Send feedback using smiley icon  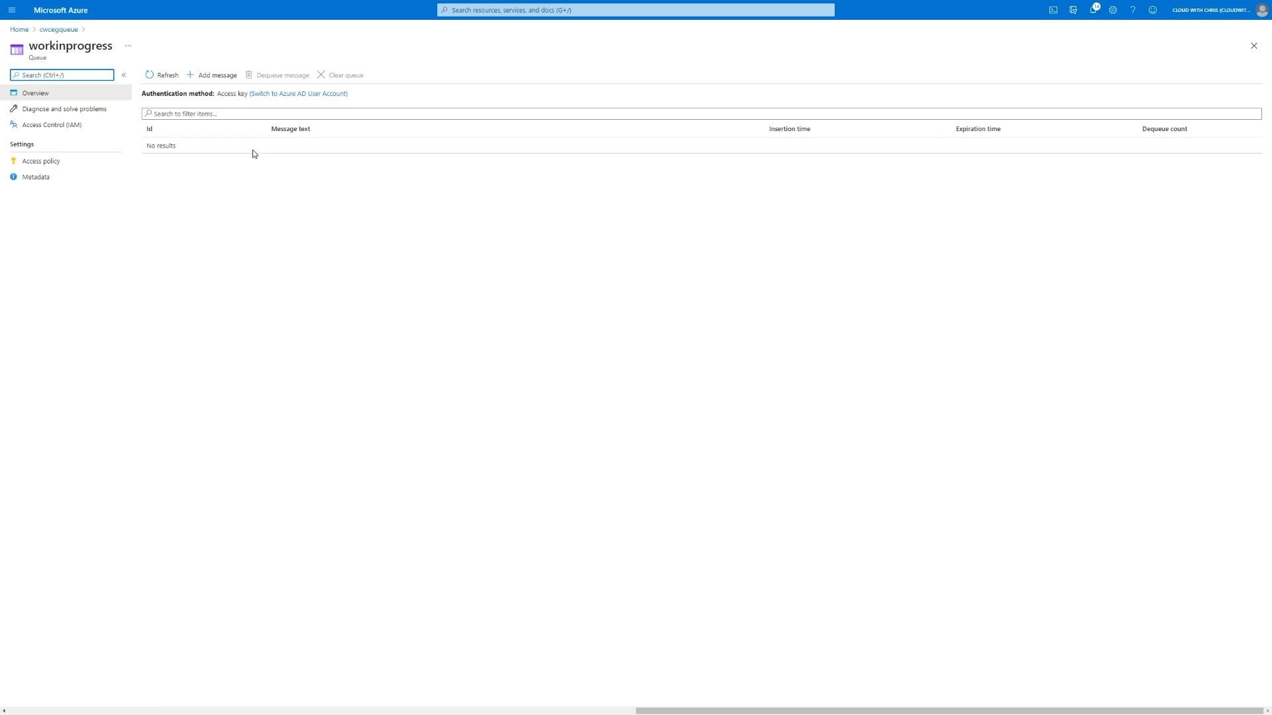[x=1153, y=10]
